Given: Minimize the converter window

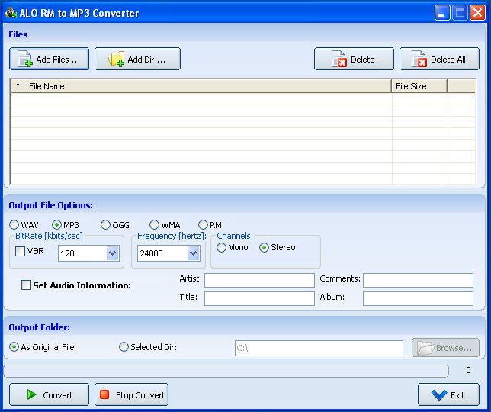Looking at the screenshot, I should (442, 13).
